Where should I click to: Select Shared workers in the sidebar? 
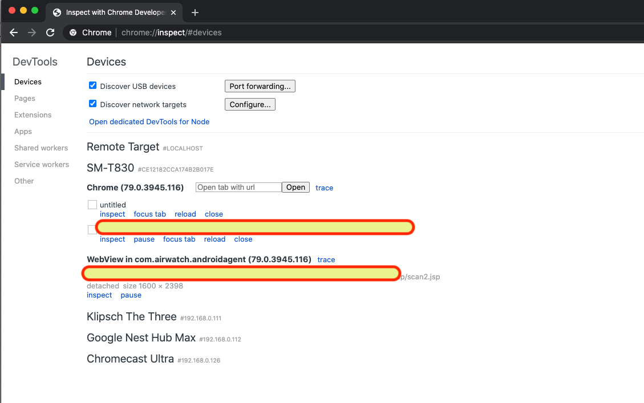41,148
